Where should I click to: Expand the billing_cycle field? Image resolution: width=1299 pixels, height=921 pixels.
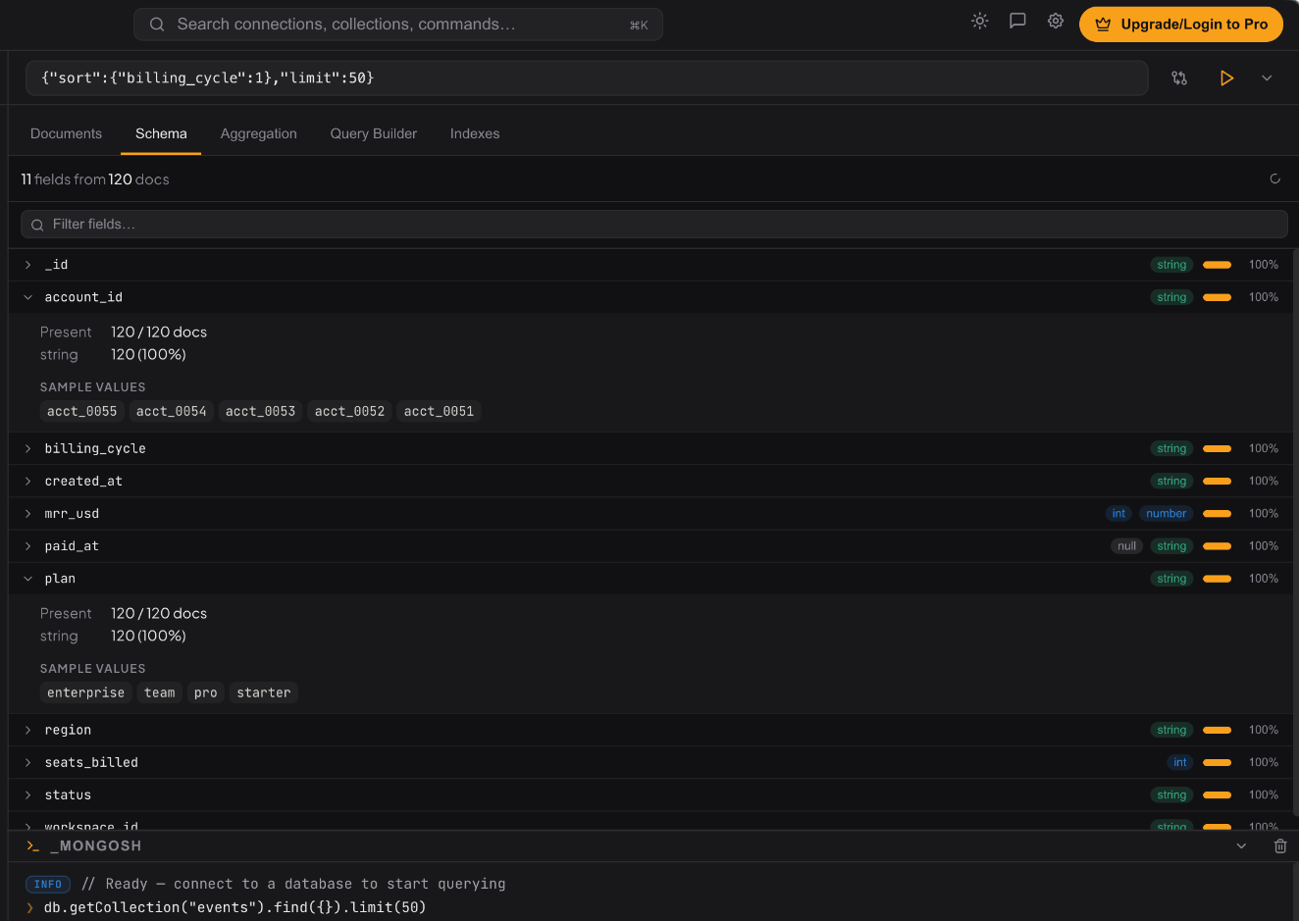pyautogui.click(x=28, y=448)
